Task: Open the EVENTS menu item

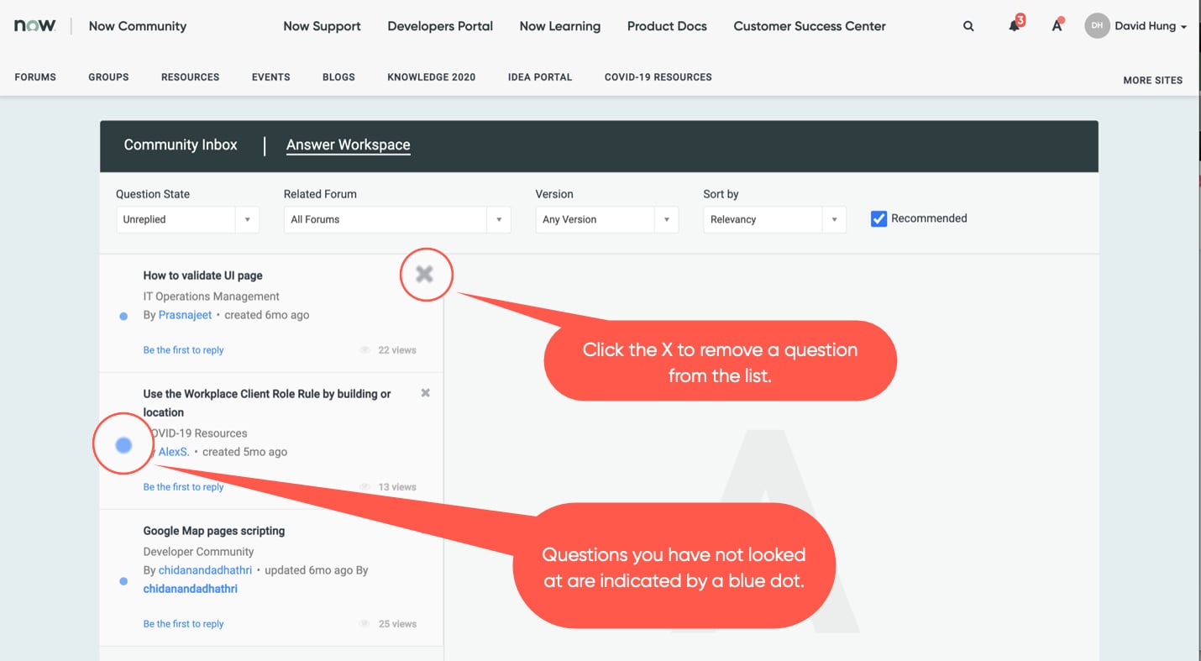Action: pyautogui.click(x=270, y=77)
